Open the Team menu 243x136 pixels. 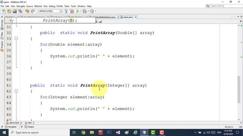click(x=67, y=6)
